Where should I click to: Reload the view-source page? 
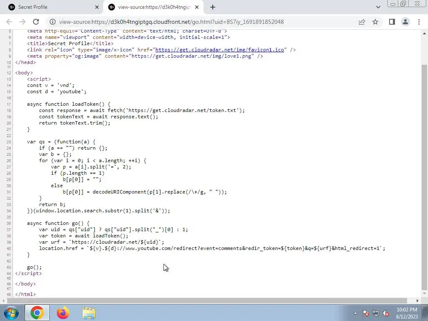[36, 22]
